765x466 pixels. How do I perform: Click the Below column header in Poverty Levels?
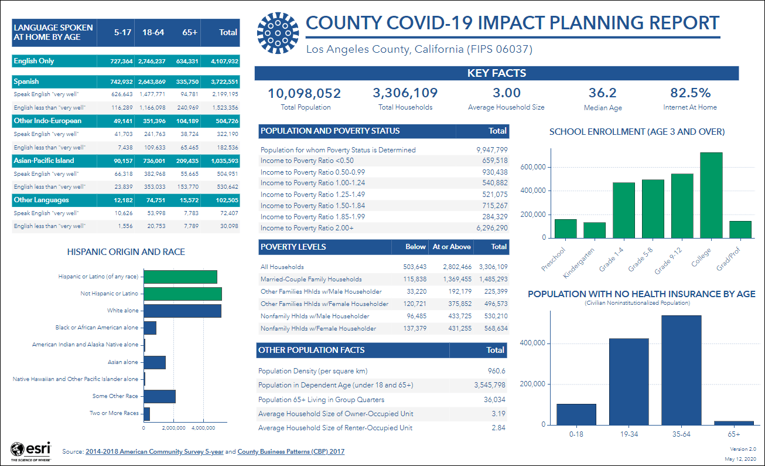pos(416,247)
